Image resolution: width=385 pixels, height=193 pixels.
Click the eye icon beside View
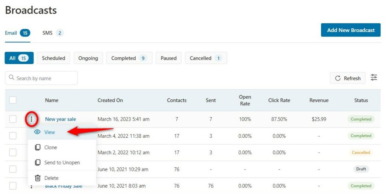click(x=37, y=132)
